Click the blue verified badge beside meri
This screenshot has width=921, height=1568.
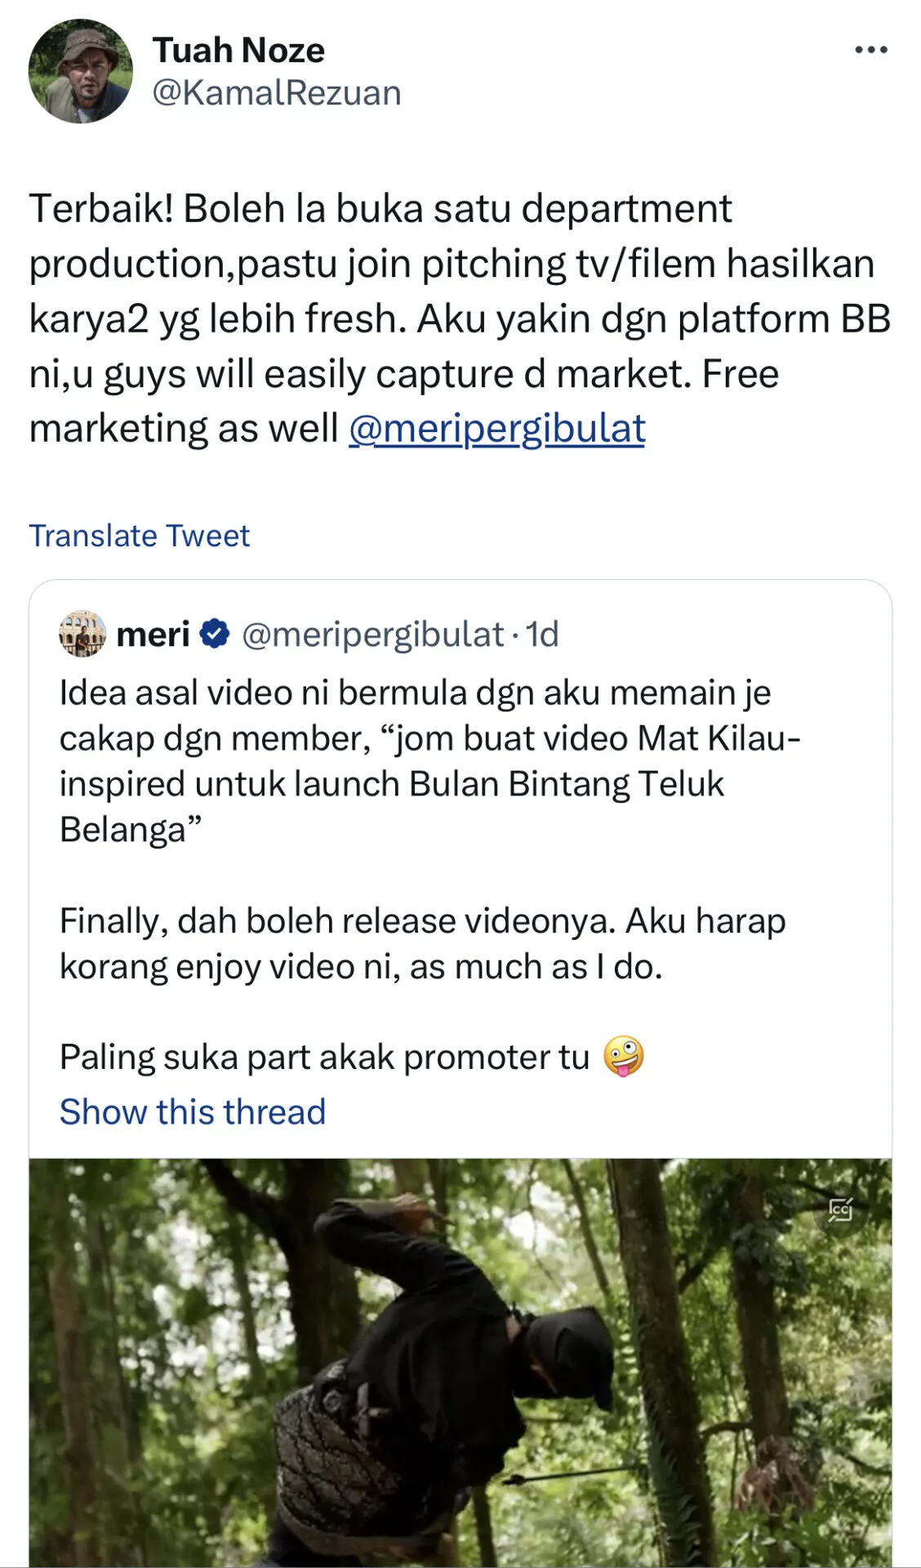215,635
